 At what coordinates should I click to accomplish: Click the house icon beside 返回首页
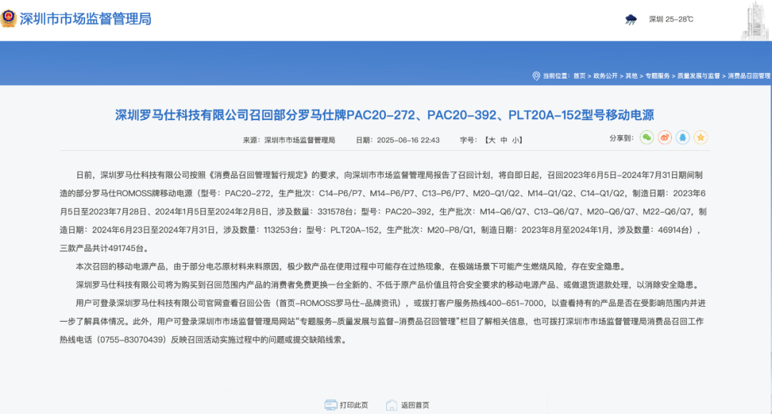(x=392, y=405)
